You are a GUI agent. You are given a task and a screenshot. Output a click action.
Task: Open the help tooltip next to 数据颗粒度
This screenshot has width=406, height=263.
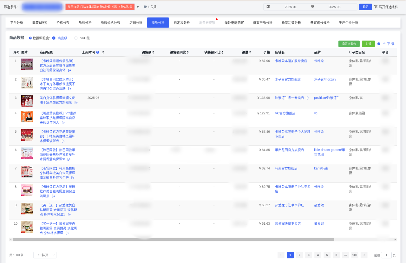31,38
